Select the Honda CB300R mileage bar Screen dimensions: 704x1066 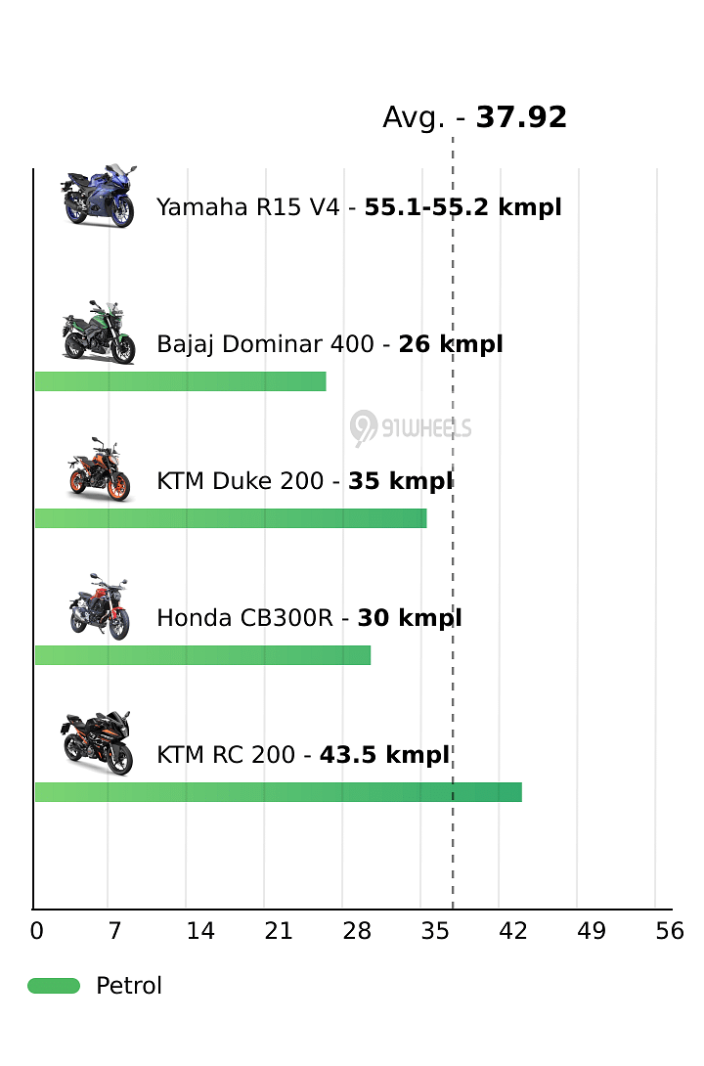pyautogui.click(x=203, y=655)
